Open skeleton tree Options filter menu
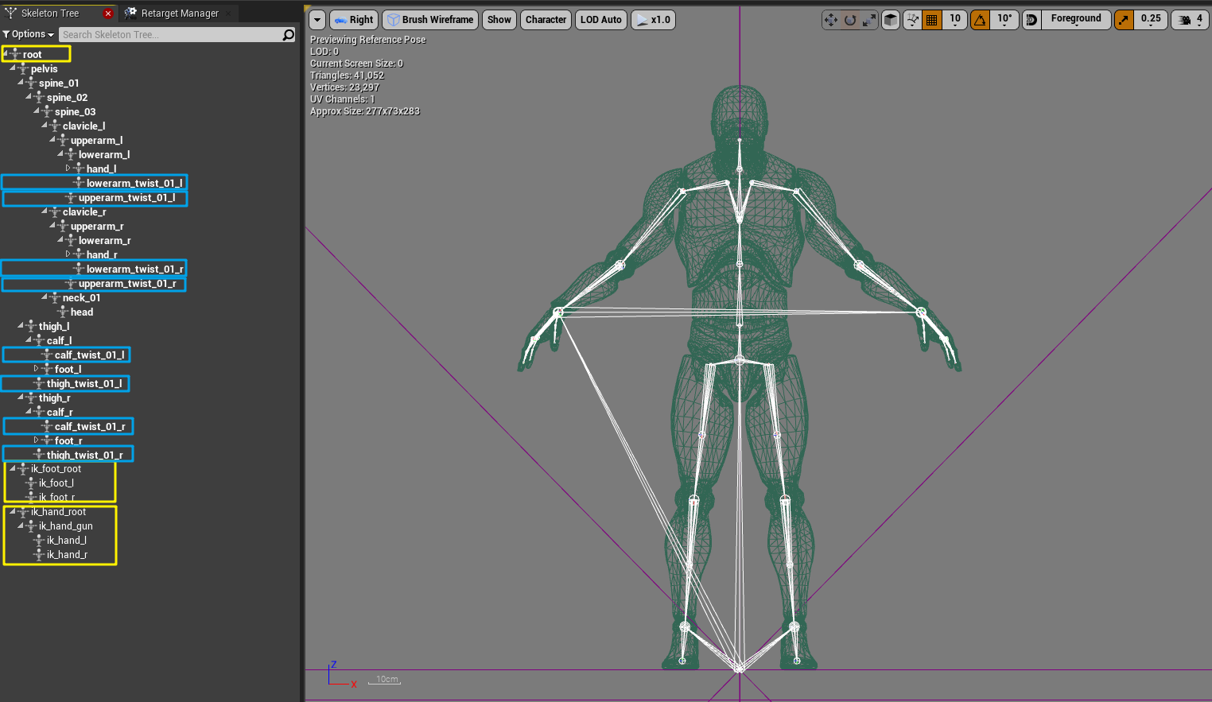The image size is (1212, 702). [x=29, y=34]
